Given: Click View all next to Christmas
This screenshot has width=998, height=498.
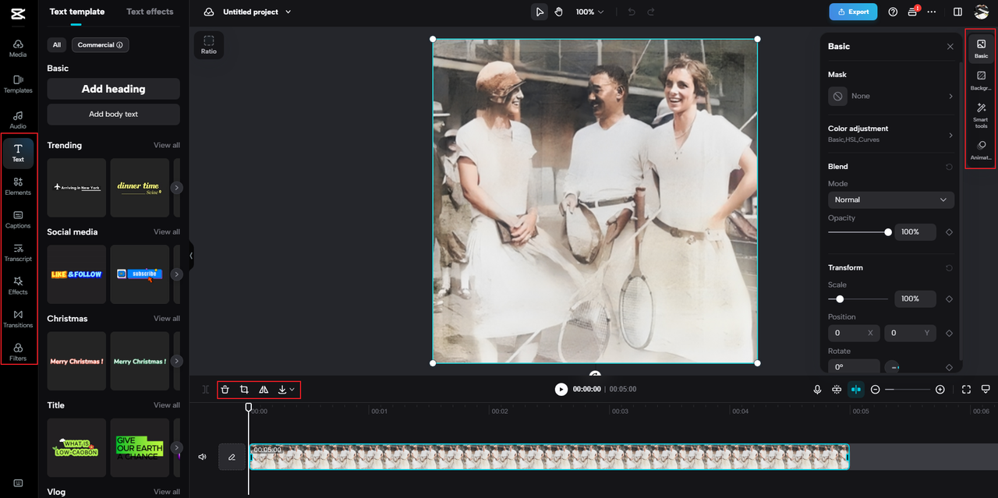Looking at the screenshot, I should 167,318.
